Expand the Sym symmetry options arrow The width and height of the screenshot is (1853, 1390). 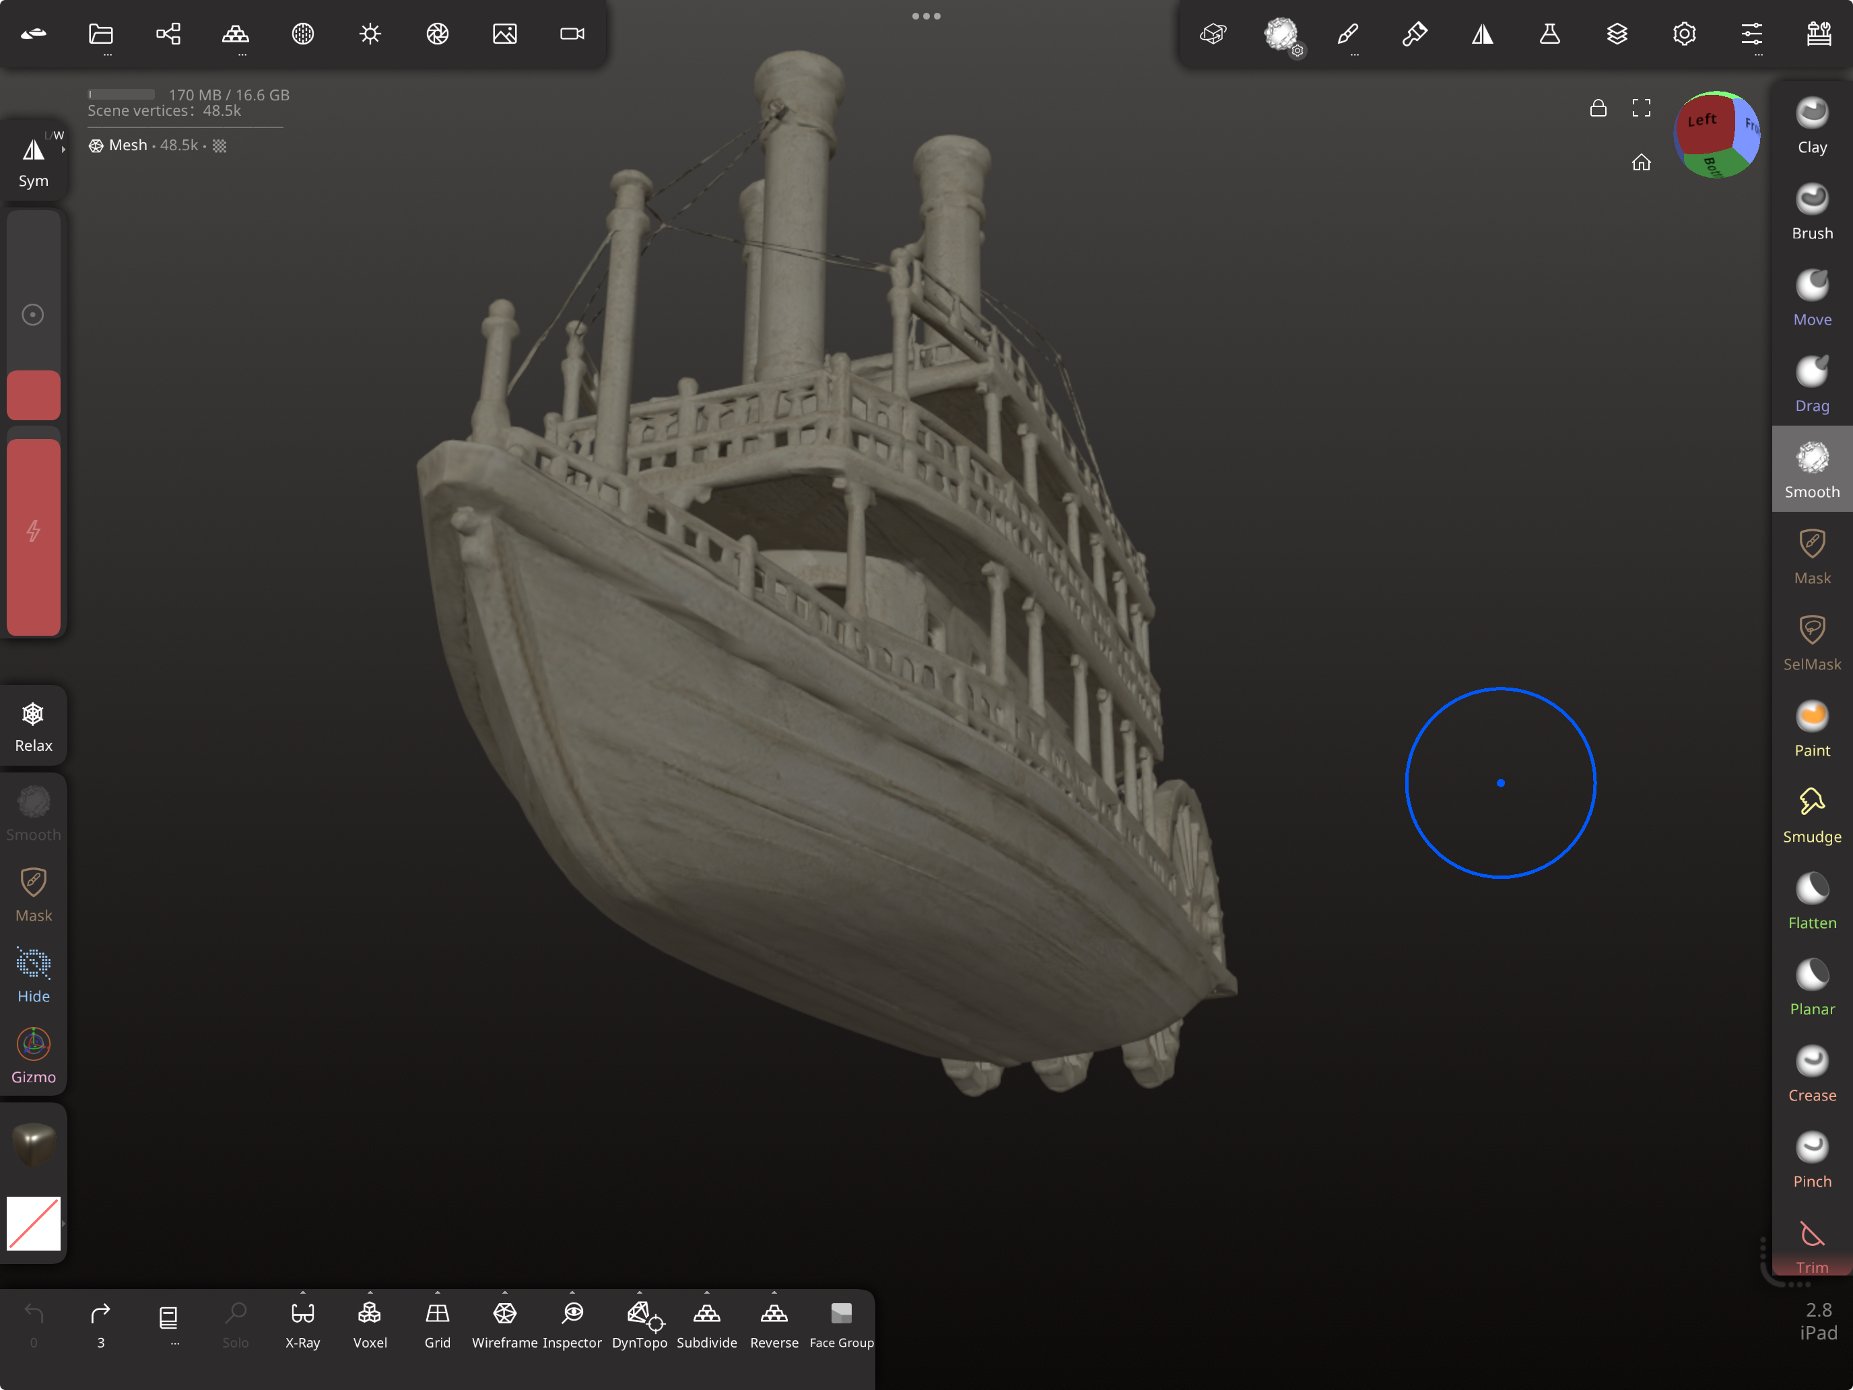pyautogui.click(x=63, y=149)
